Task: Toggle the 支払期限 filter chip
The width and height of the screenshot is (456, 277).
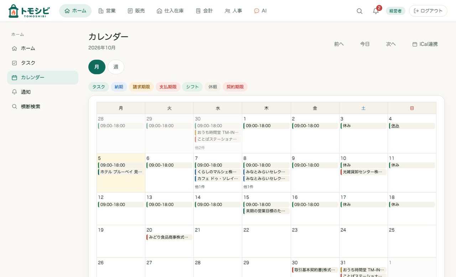Action: point(168,87)
